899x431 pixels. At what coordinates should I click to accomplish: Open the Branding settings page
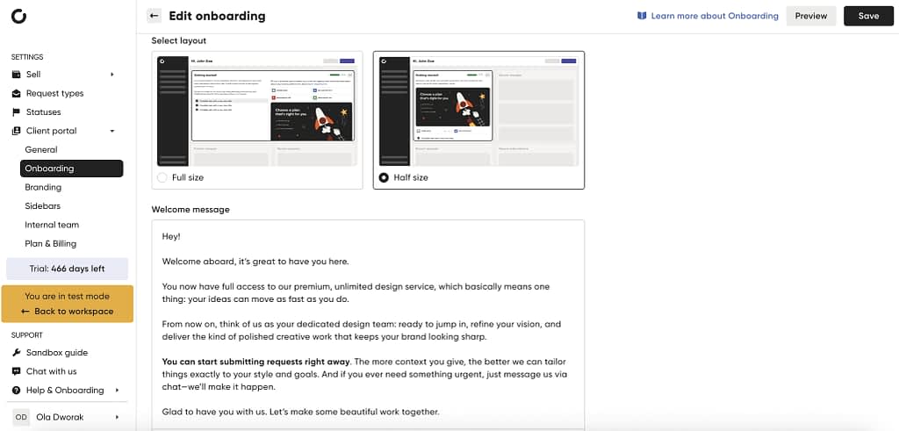coord(43,188)
